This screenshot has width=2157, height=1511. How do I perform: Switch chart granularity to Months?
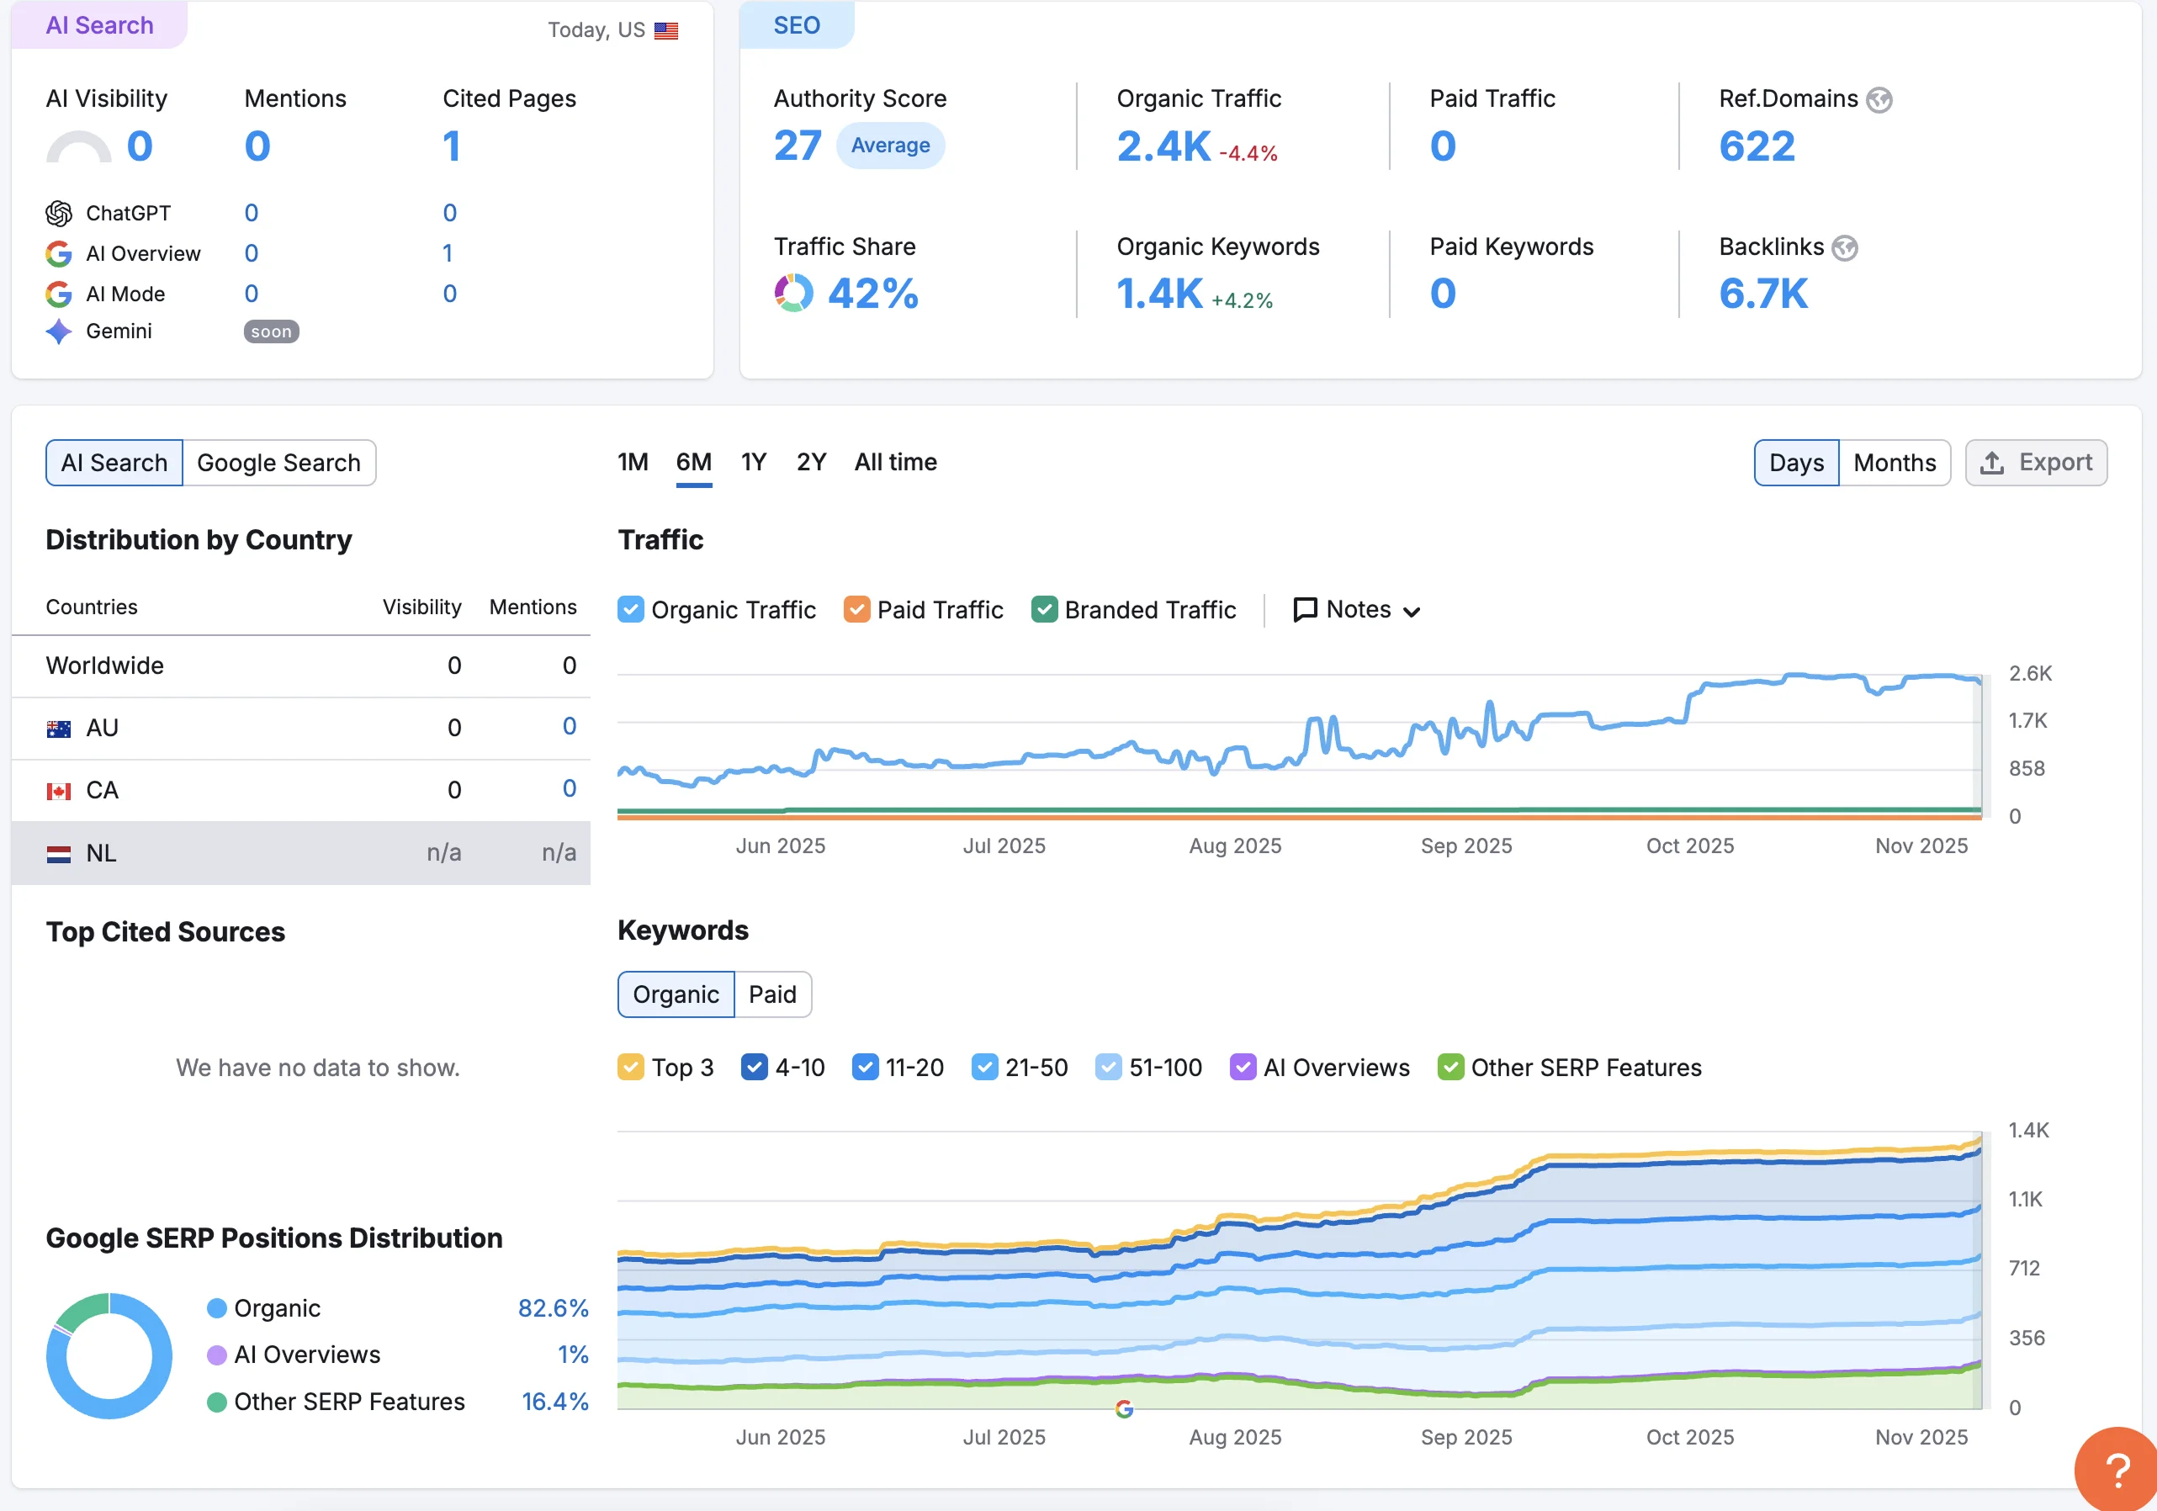click(1895, 463)
